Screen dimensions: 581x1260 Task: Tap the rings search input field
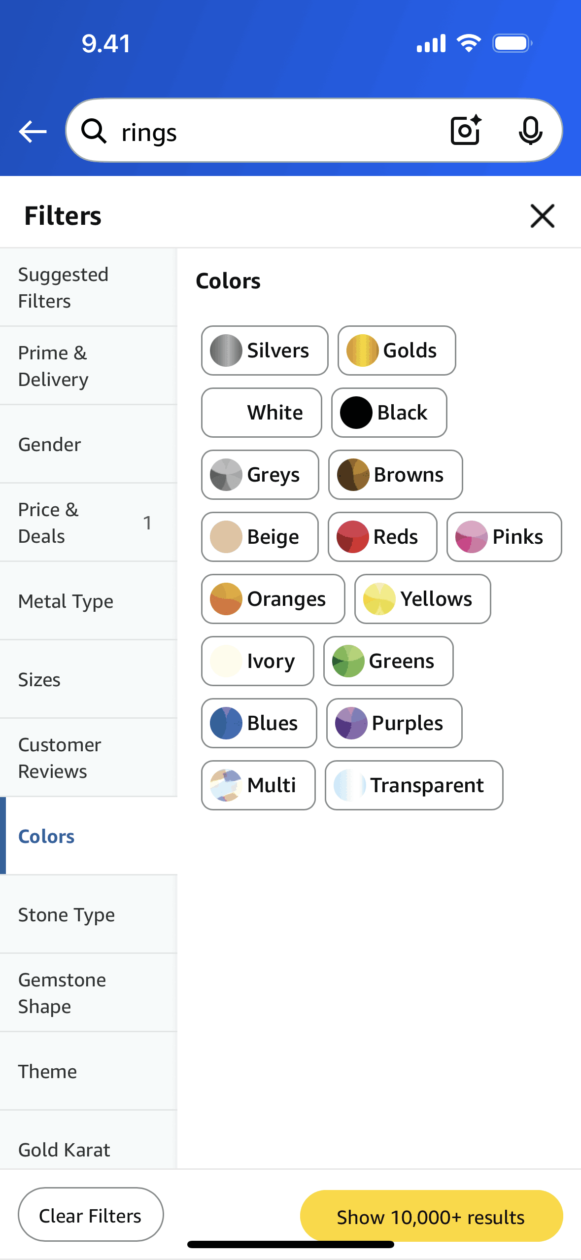click(276, 132)
